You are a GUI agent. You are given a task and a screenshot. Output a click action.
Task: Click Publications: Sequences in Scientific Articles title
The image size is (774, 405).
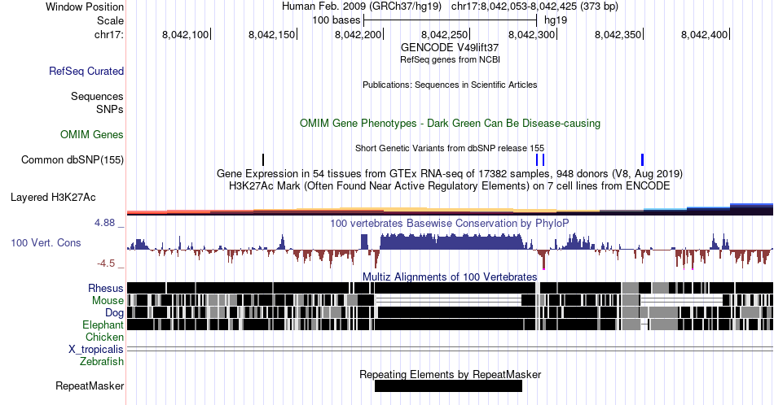450,85
